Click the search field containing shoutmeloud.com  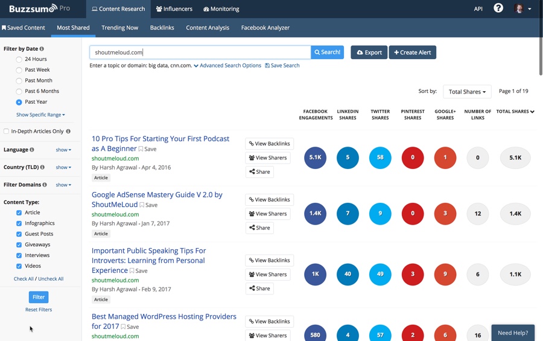(x=200, y=53)
